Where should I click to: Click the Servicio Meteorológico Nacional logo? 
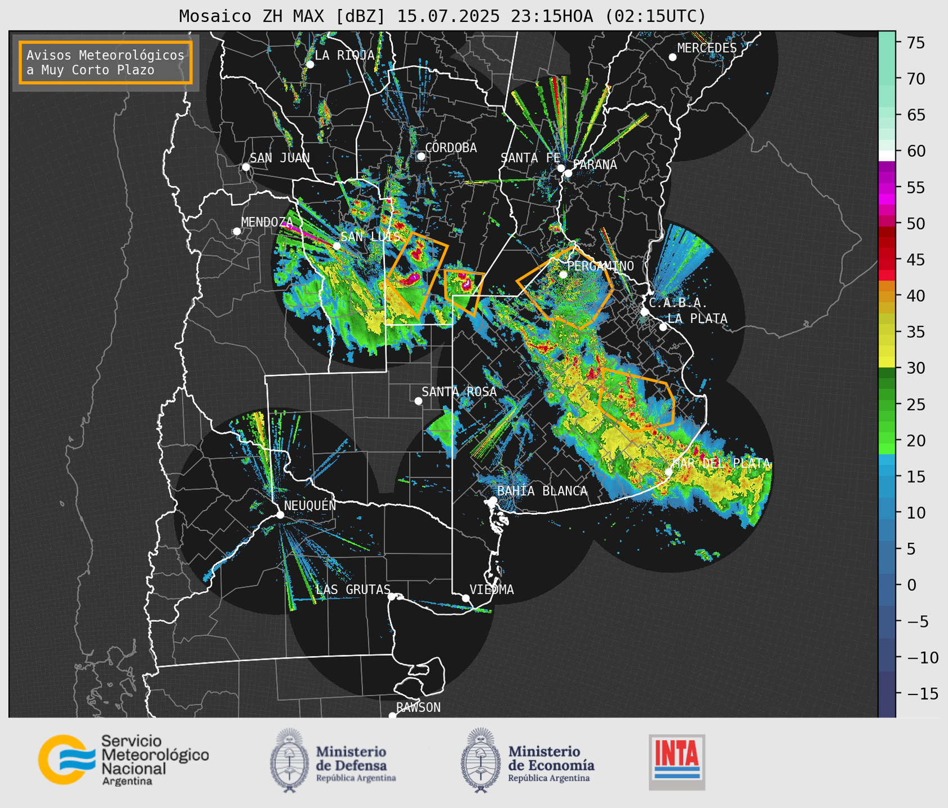click(x=124, y=760)
